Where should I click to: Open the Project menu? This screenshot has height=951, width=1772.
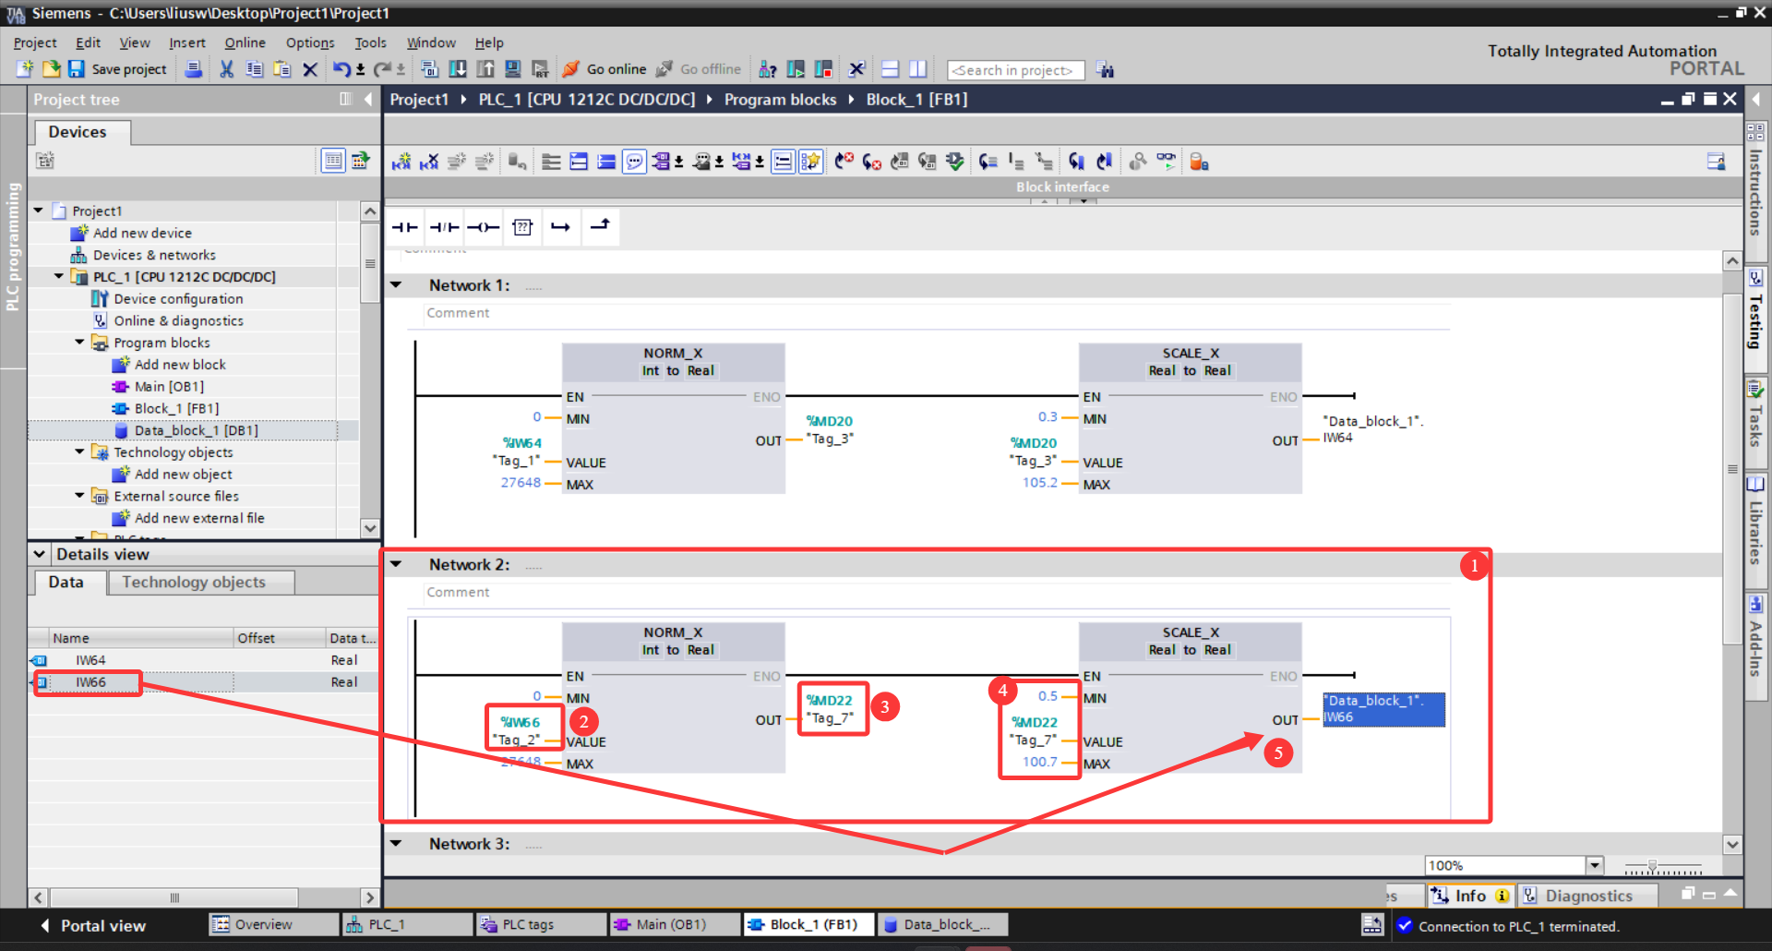(35, 42)
